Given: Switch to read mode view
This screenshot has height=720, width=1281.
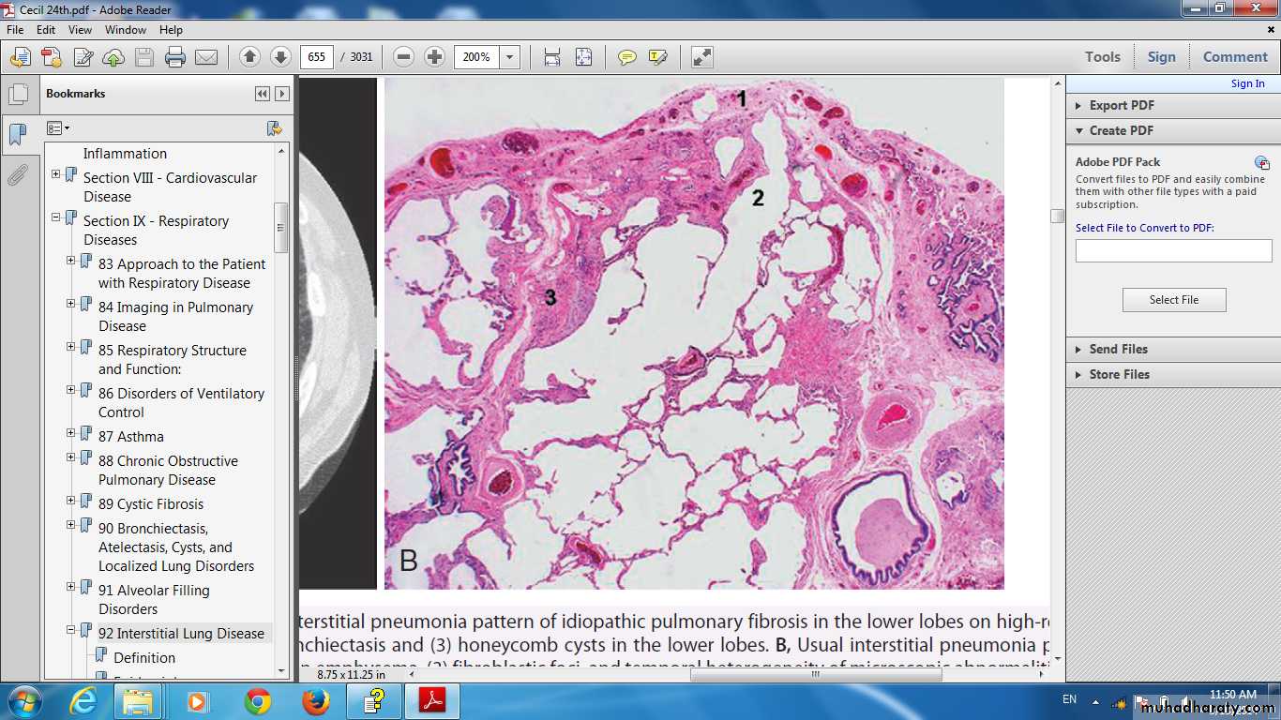Looking at the screenshot, I should pyautogui.click(x=701, y=57).
